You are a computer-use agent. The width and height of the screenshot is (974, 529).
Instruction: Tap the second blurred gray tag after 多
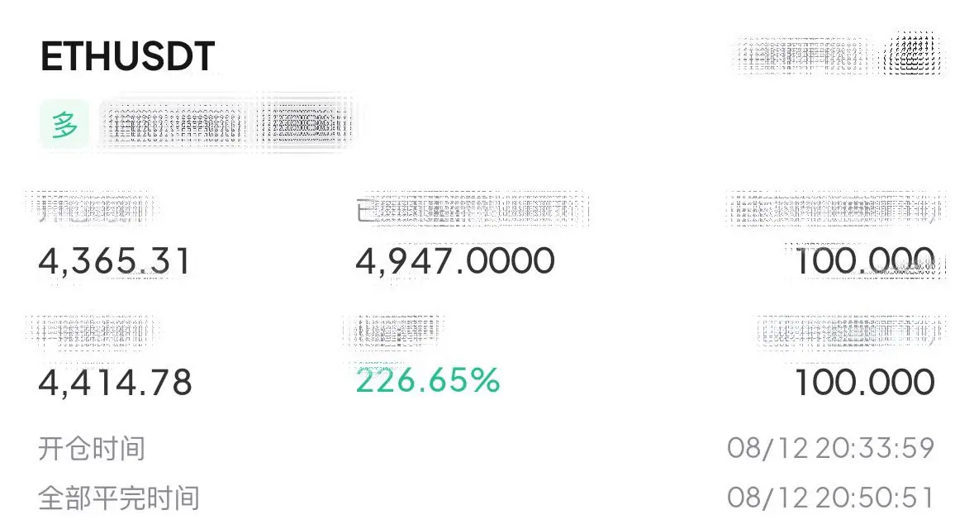click(x=304, y=124)
